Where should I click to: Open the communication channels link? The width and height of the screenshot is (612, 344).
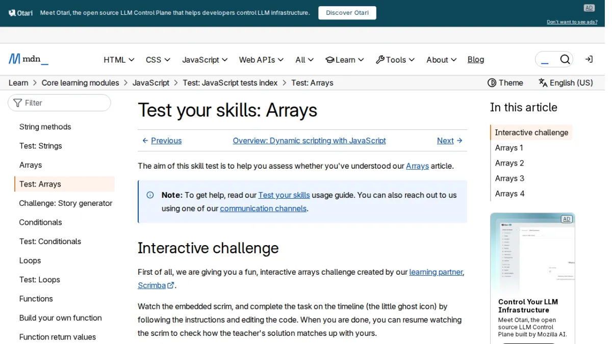(263, 208)
